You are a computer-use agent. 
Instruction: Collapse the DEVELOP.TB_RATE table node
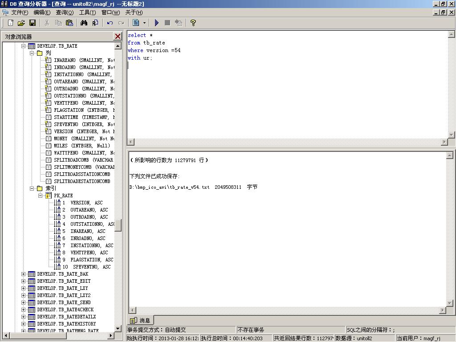pos(24,46)
